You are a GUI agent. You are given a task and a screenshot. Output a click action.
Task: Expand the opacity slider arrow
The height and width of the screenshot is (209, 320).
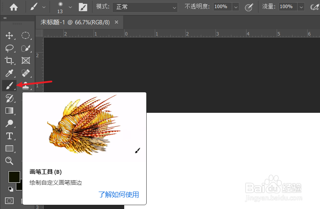coord(236,7)
